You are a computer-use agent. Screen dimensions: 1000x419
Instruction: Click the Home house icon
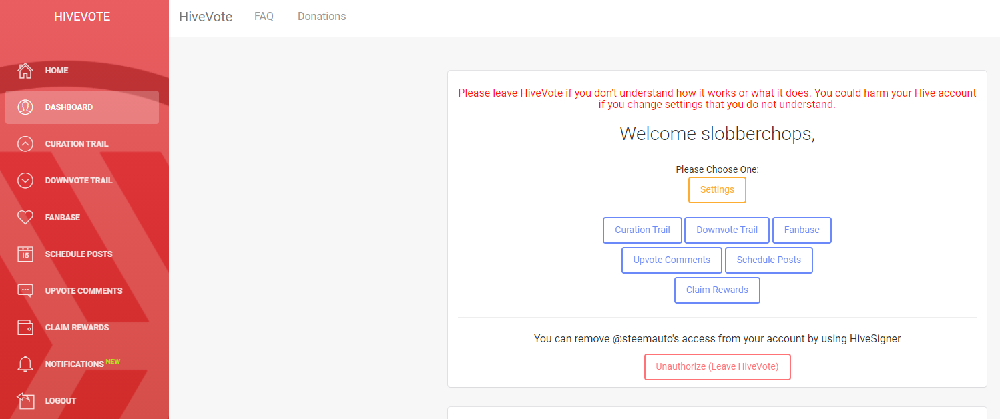click(25, 71)
